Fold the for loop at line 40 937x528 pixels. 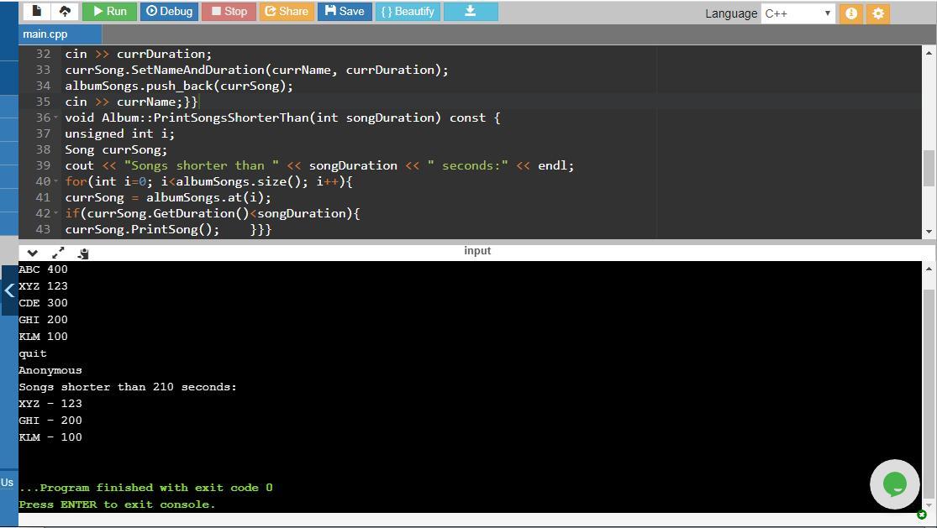[x=56, y=181]
